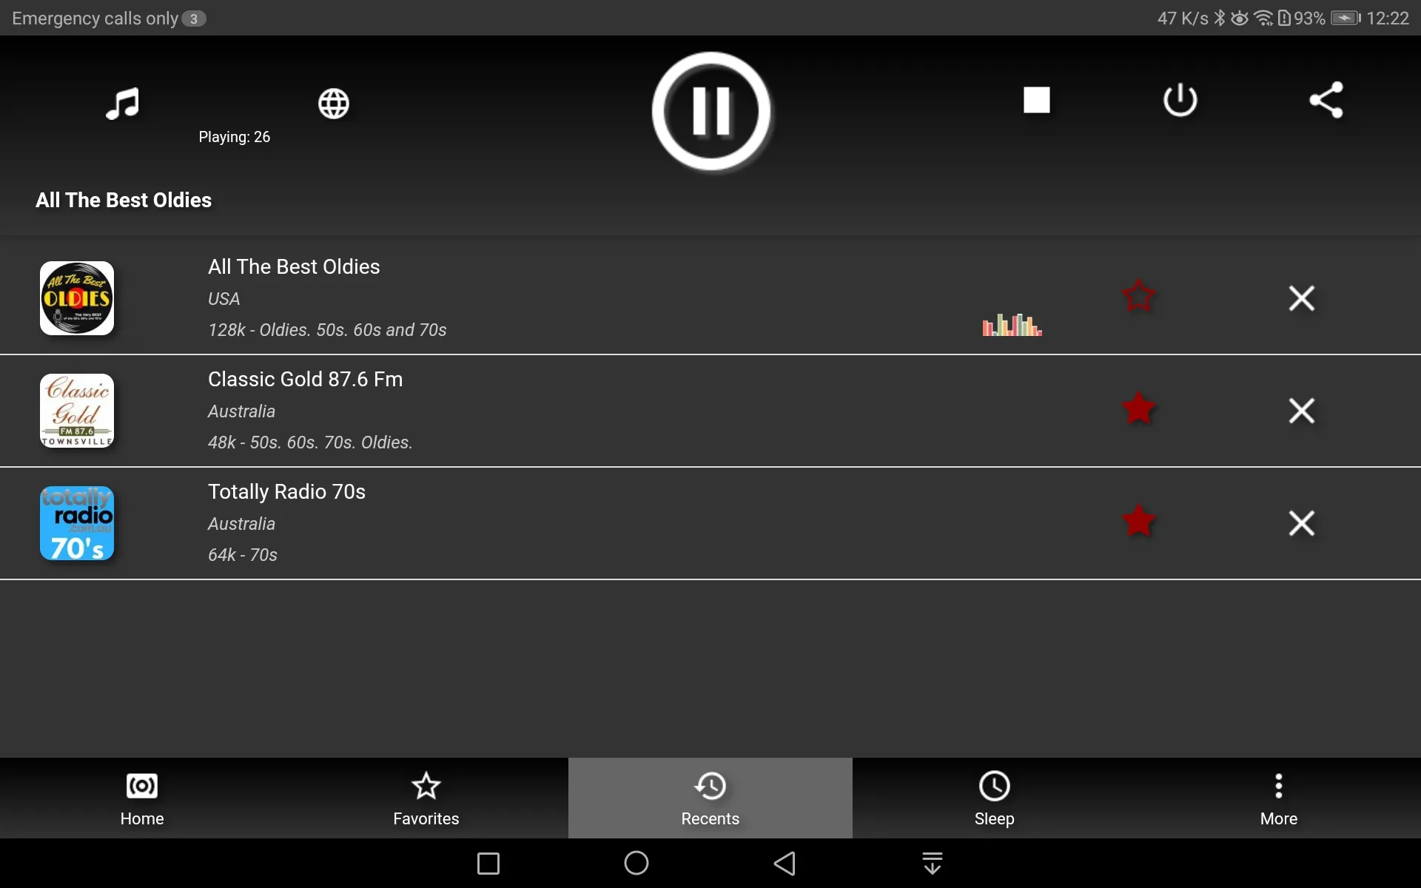Tap the music note icon for song info
This screenshot has height=888, width=1421.
pyautogui.click(x=123, y=102)
